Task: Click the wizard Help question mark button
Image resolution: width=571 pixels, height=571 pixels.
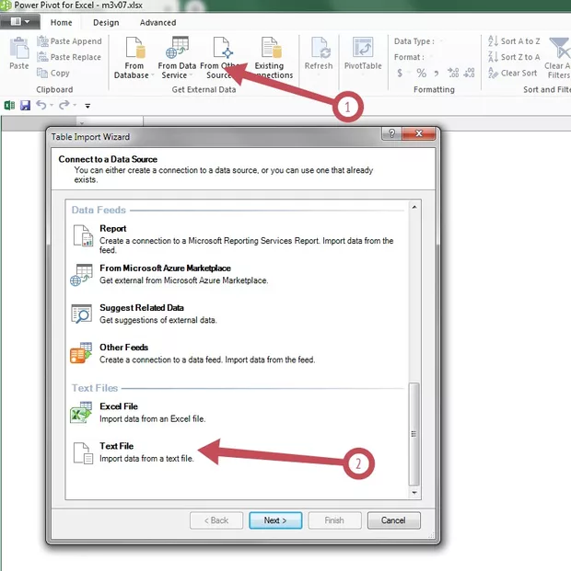Action: tap(391, 133)
